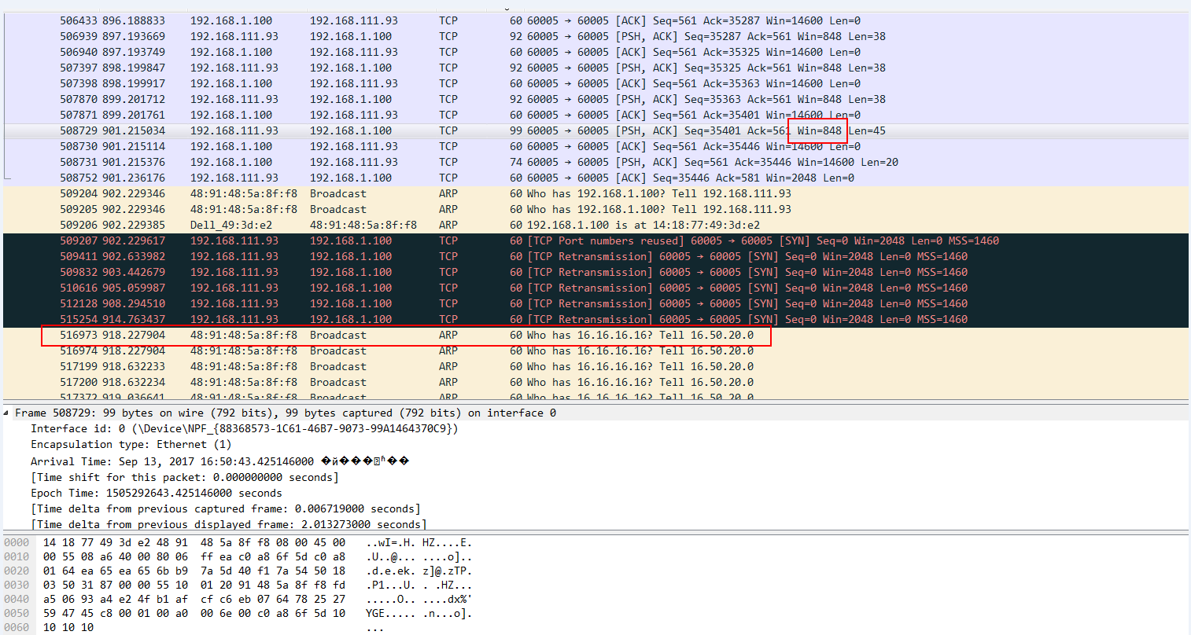Select Time delta from previous captured frame
This screenshot has height=635, width=1191.
(x=226, y=508)
